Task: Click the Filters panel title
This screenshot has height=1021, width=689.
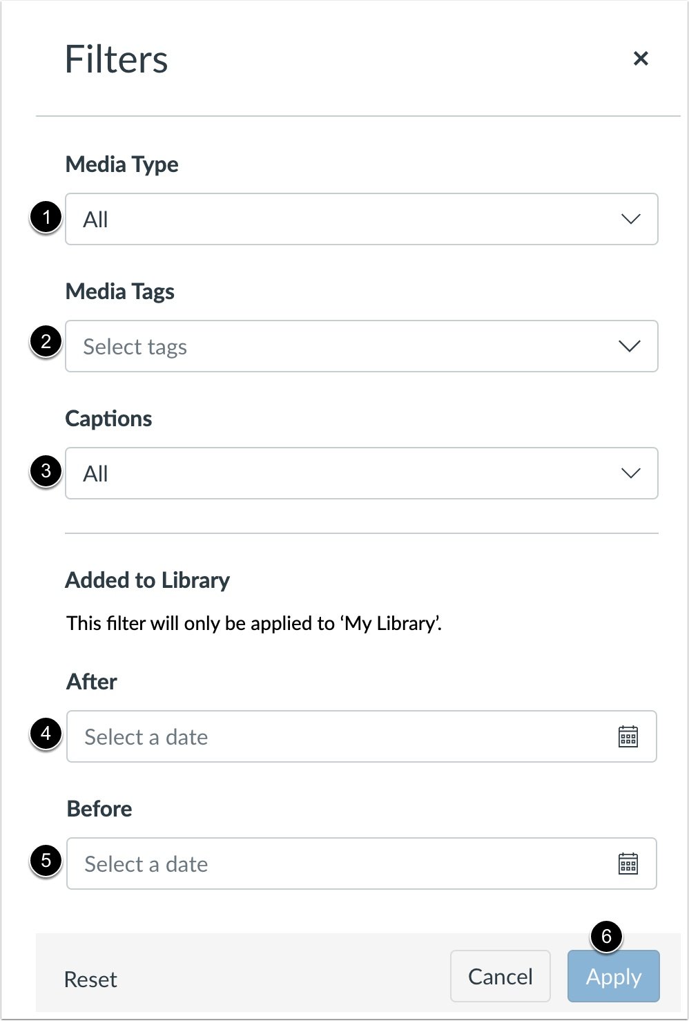Action: pyautogui.click(x=116, y=59)
